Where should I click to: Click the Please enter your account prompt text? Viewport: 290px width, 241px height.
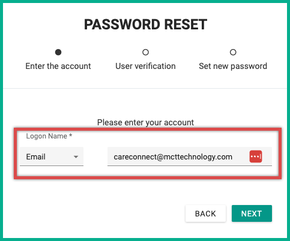pyautogui.click(x=145, y=122)
